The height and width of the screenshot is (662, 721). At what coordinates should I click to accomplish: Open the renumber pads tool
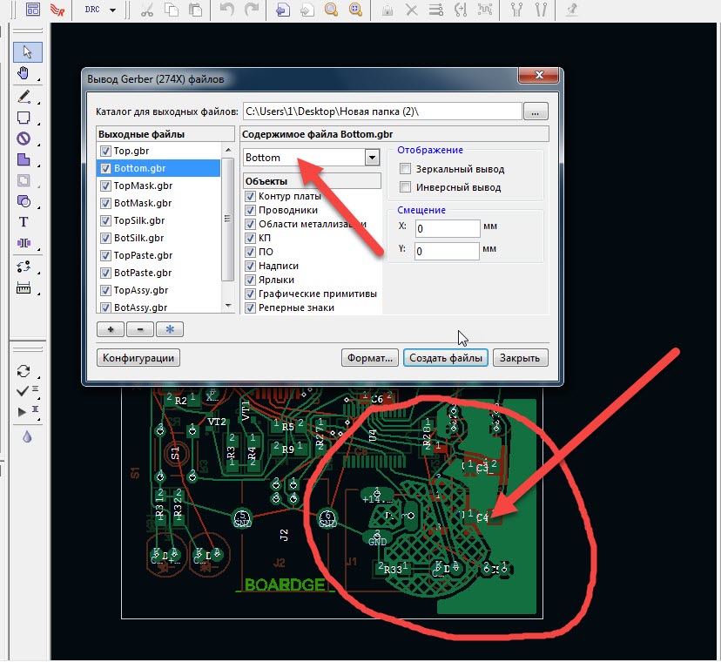pyautogui.click(x=24, y=267)
